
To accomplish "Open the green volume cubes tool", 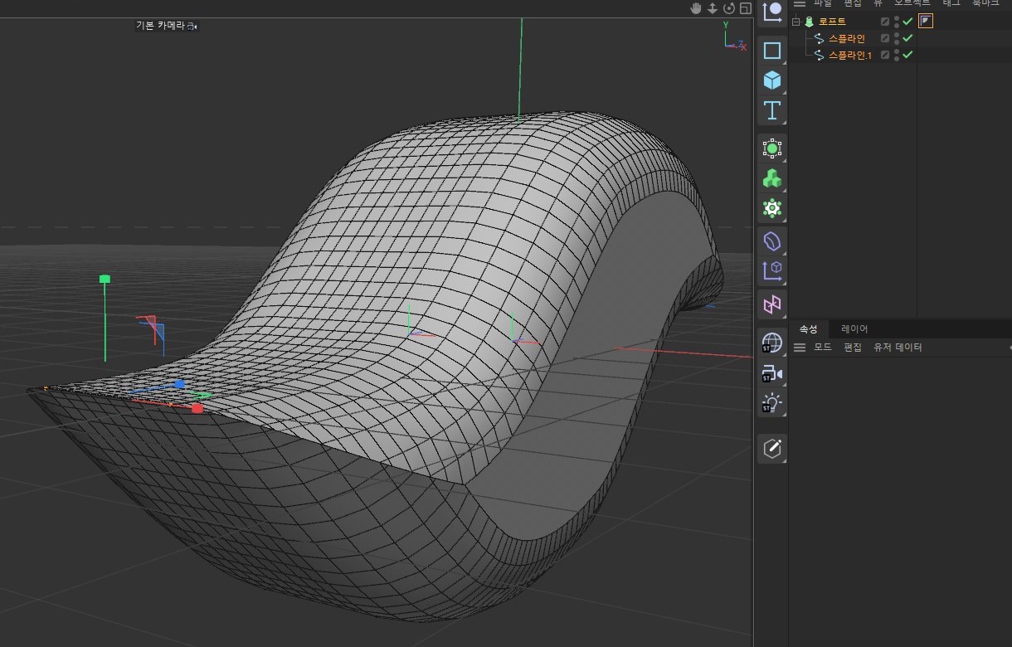I will (x=772, y=178).
